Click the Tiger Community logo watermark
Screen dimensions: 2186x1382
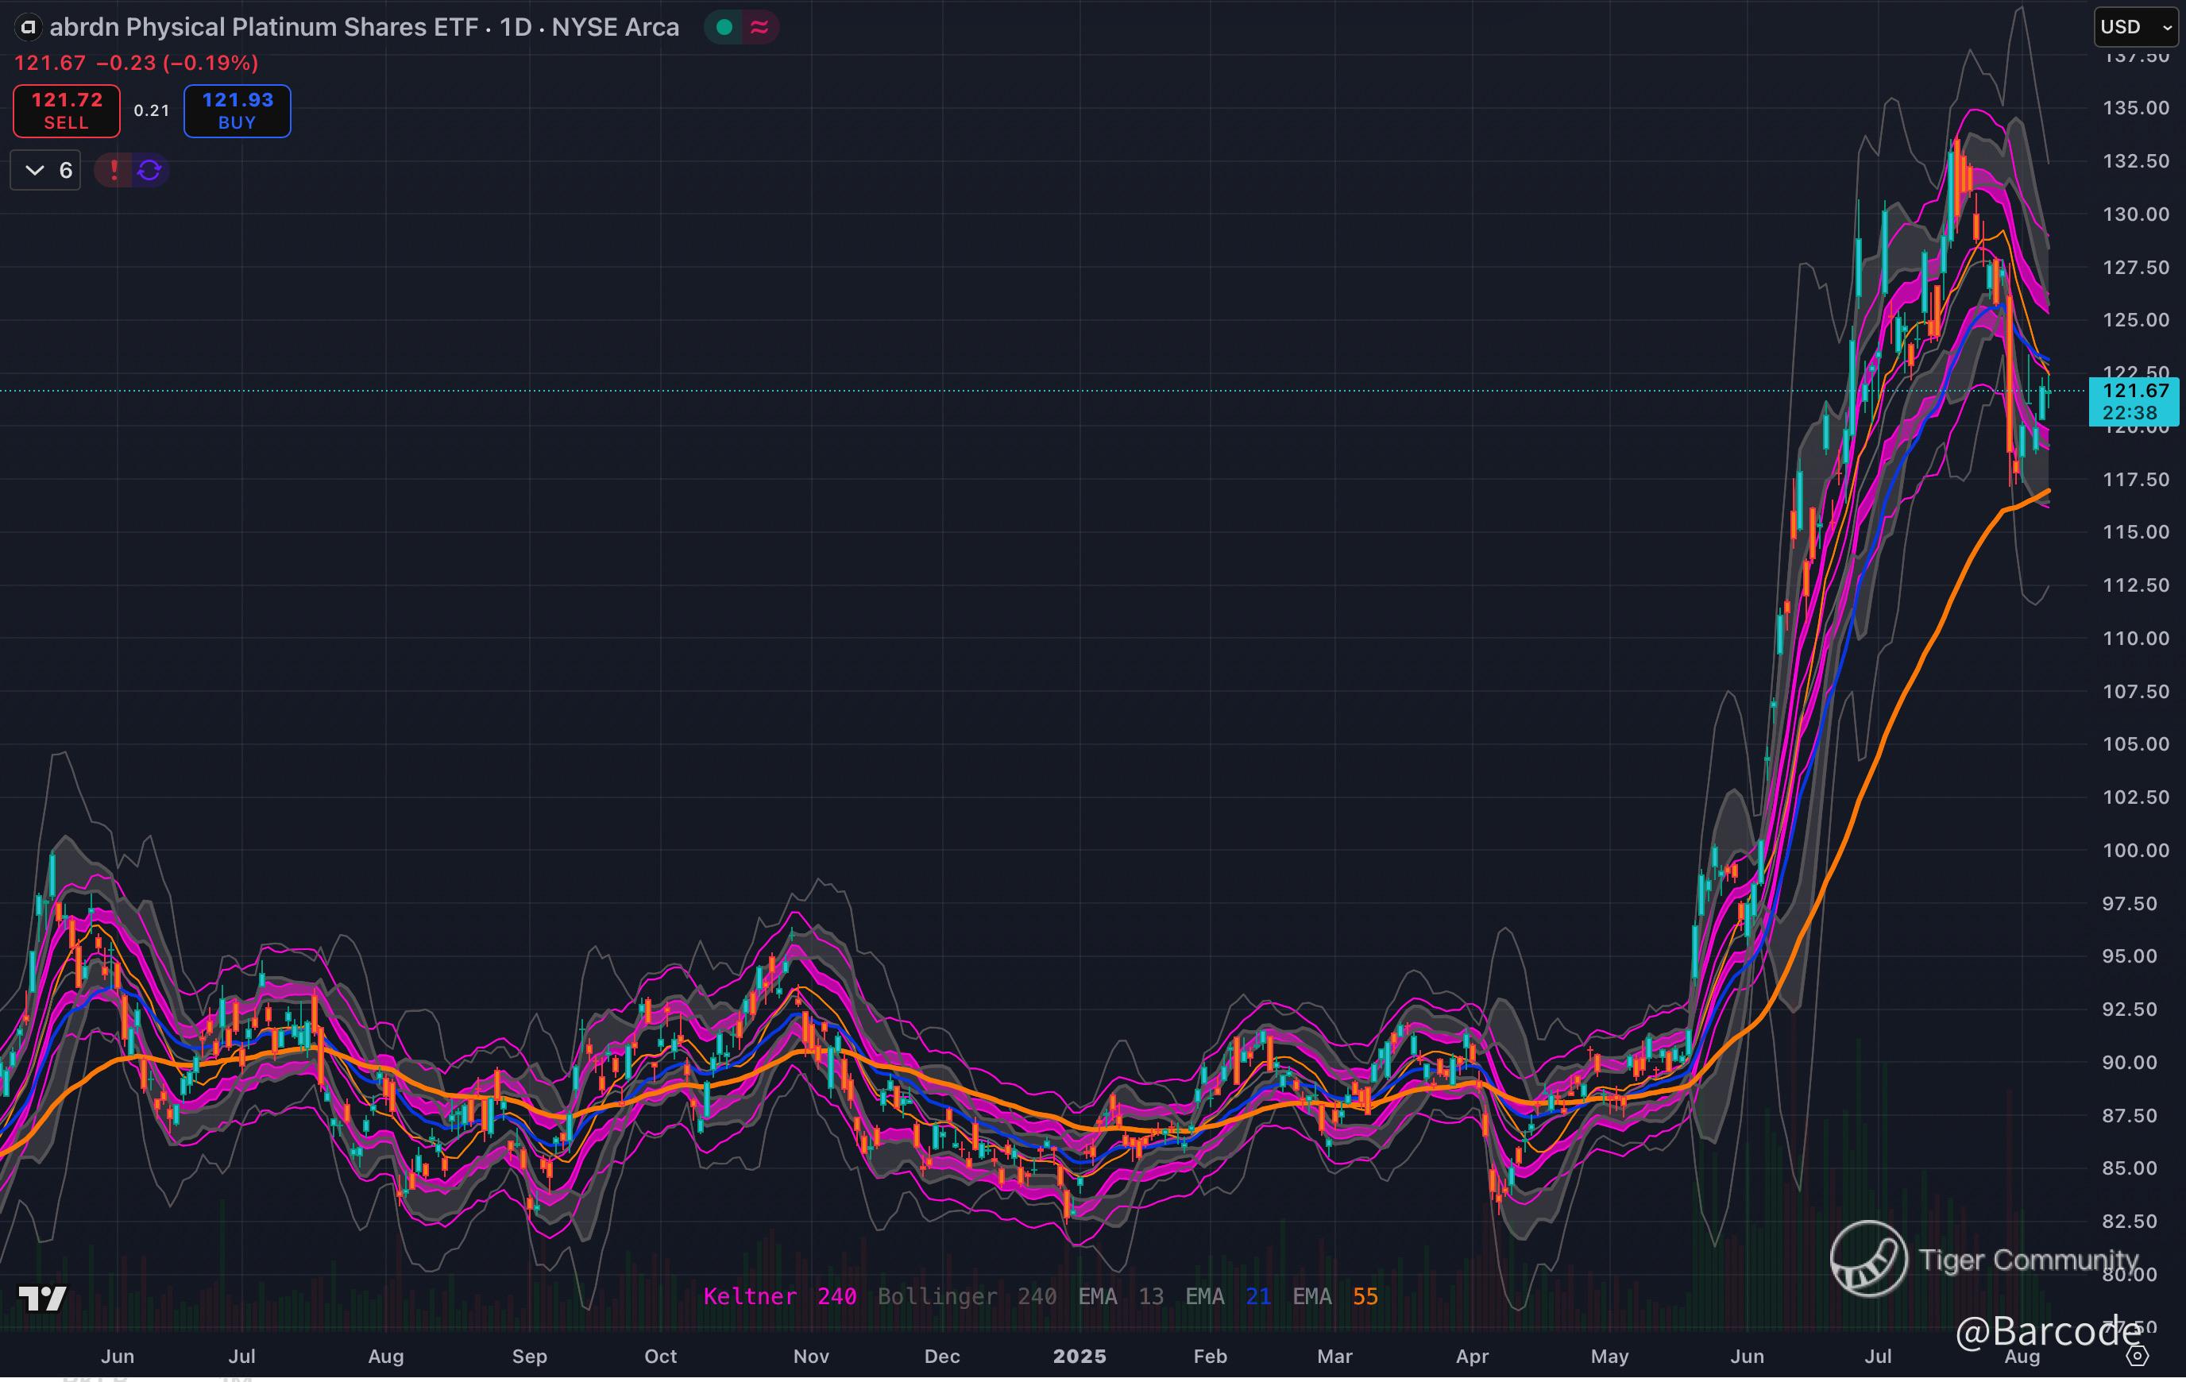[x=1868, y=1259]
